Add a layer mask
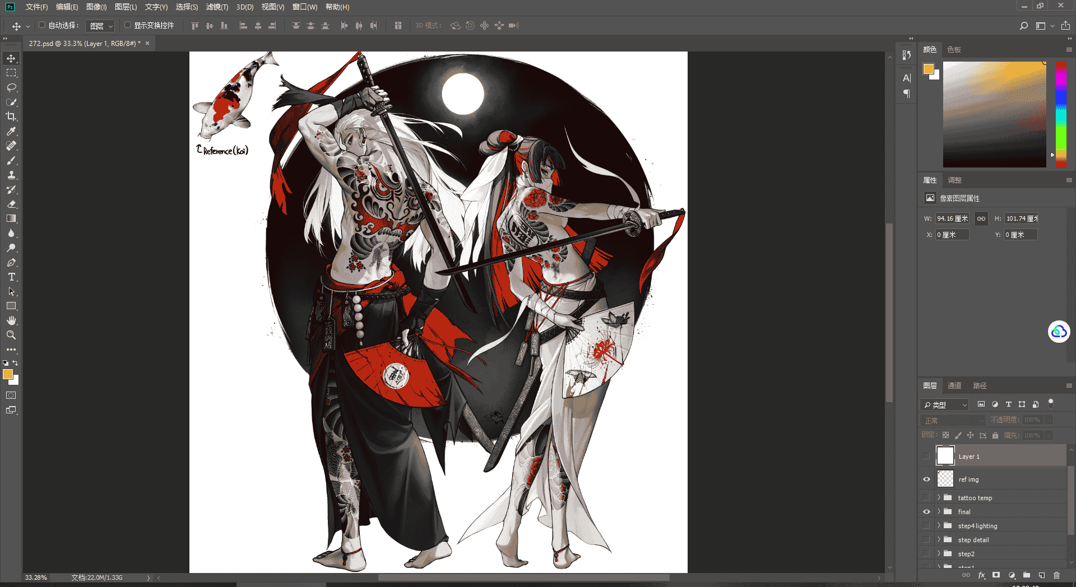Image resolution: width=1076 pixels, height=587 pixels. (x=996, y=575)
